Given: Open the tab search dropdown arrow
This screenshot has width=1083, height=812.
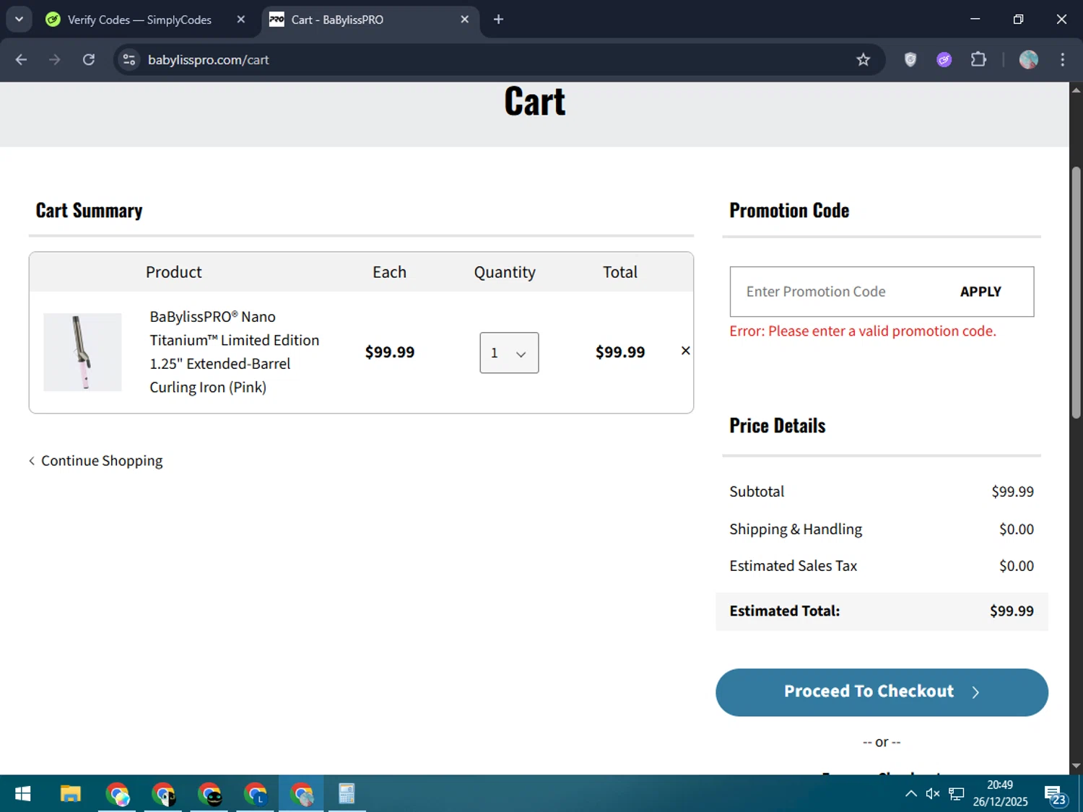Looking at the screenshot, I should click(x=19, y=19).
